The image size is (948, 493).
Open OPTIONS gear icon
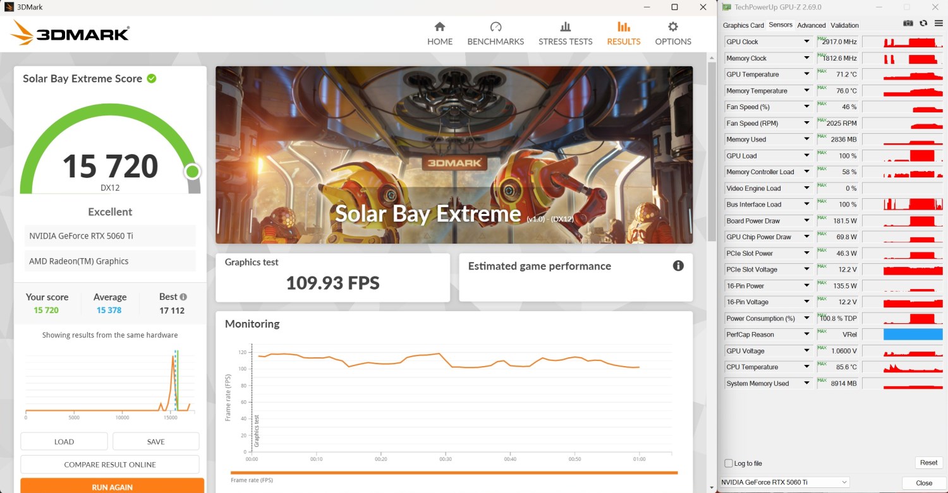point(673,27)
